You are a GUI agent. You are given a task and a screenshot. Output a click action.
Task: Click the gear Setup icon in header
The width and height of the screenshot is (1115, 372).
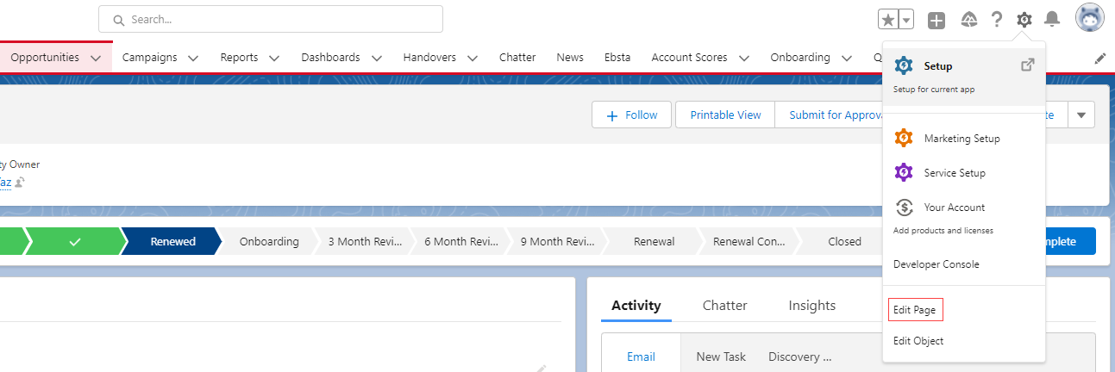(x=1024, y=19)
